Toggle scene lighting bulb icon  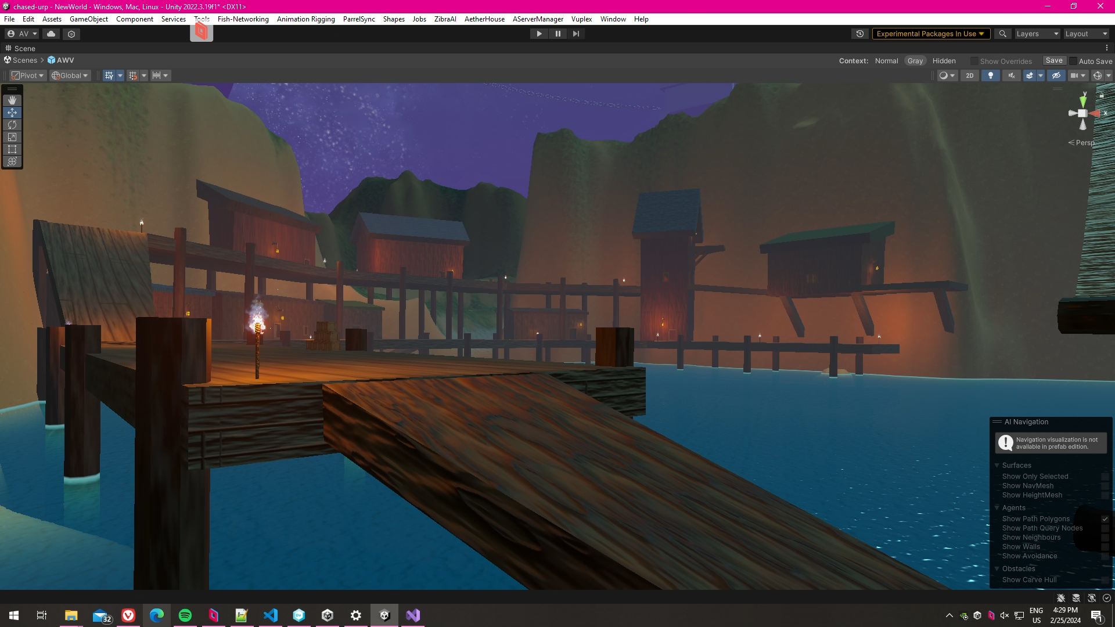(x=991, y=75)
